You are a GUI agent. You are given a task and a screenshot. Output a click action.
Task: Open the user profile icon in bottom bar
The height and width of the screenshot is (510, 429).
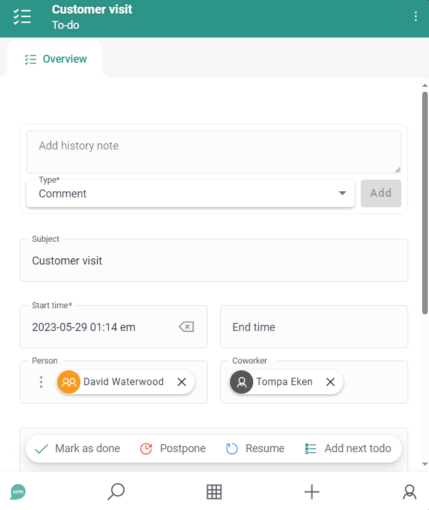[409, 492]
